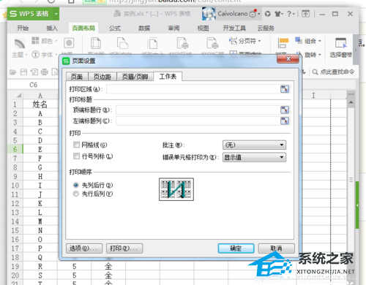Open the 开发工具 ribbon tab
The height and width of the screenshot is (285, 366).
point(234,28)
